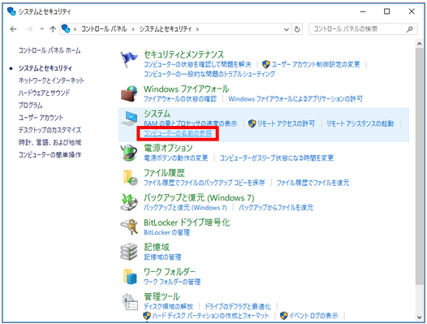Select システムとセキュリティ in the sidebar
Screen dimensions: 427x324
[45, 68]
